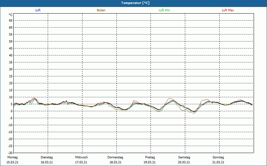Click the 55 value on temperature axis
The width and height of the screenshot is (267, 166).
point(11,35)
